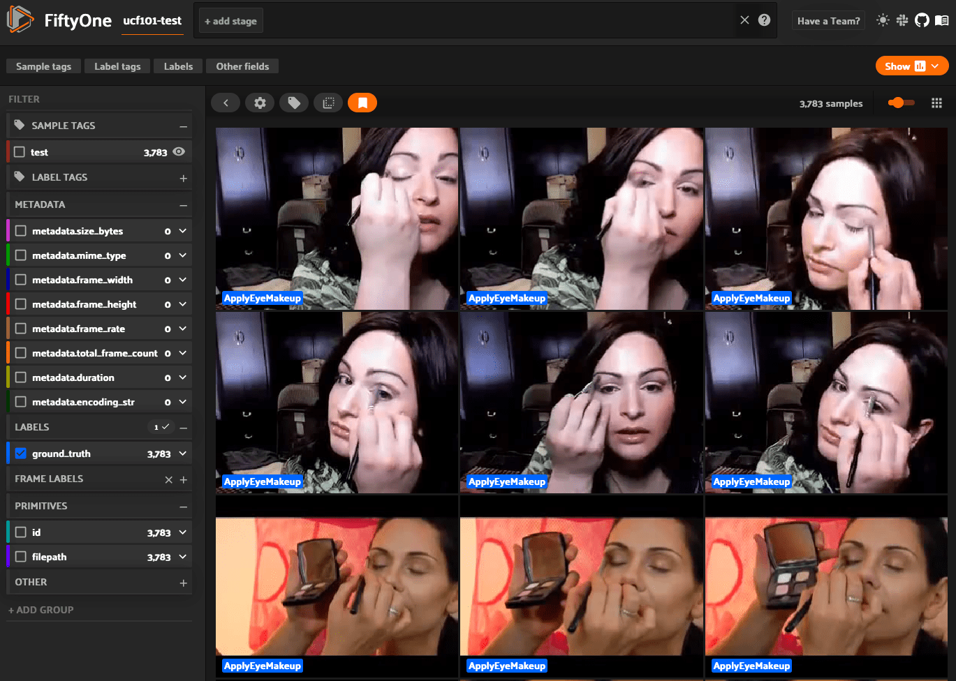Check the filepath field checkbox
Viewport: 956px width, 681px height.
(21, 557)
